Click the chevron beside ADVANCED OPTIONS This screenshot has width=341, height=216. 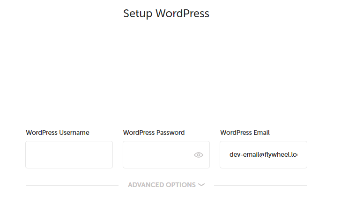coord(201,185)
